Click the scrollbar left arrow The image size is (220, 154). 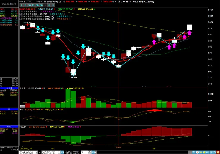pos(96,152)
